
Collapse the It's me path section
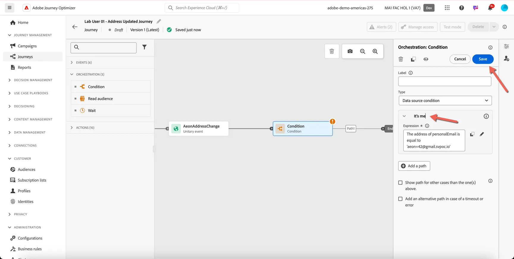click(x=404, y=116)
